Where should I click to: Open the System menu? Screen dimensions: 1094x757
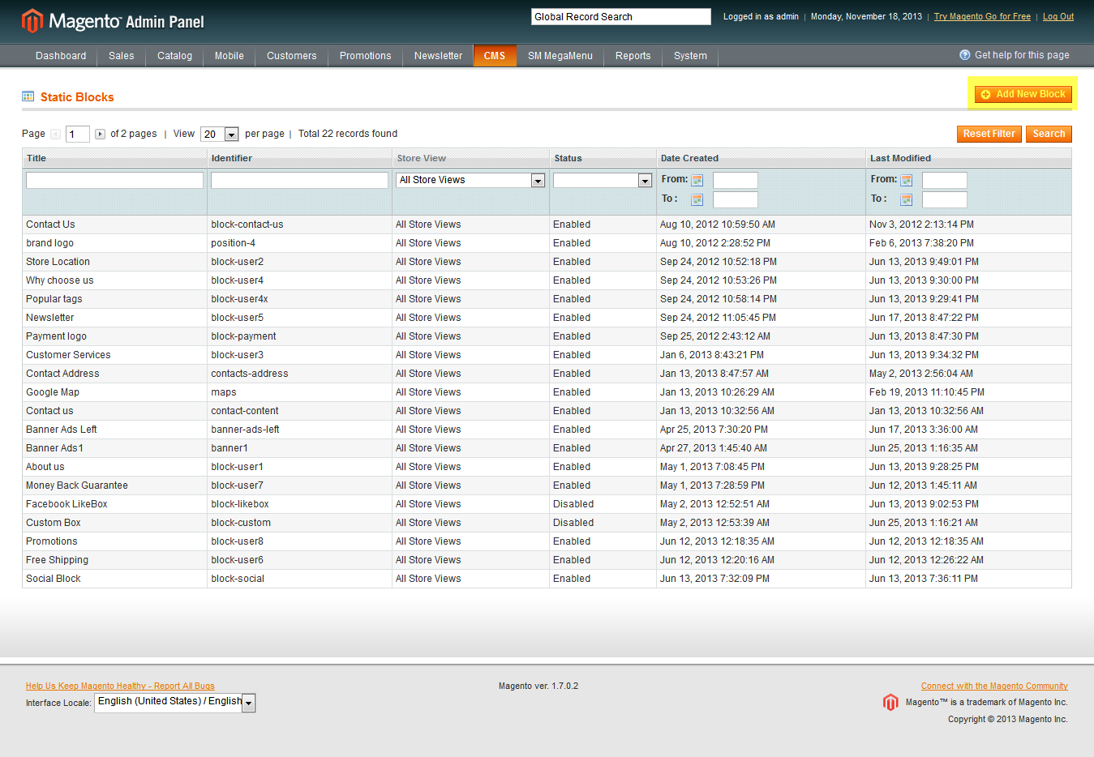[x=690, y=56]
